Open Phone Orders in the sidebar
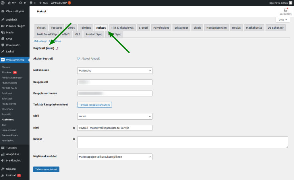Screen dimensions: 294x180 point(9,83)
